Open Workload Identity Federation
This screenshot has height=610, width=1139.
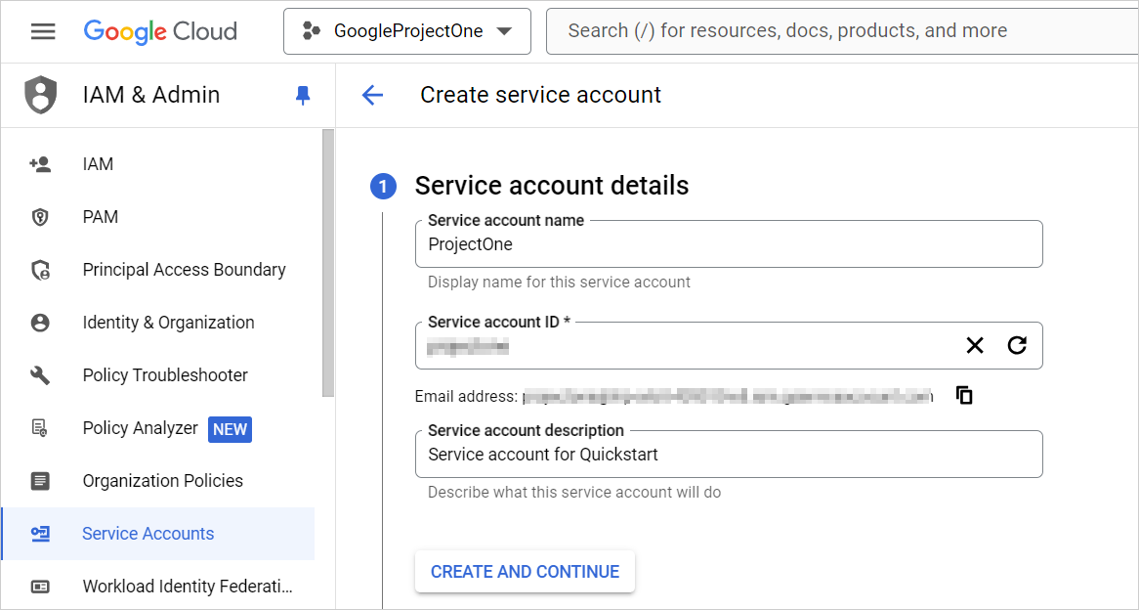[x=187, y=587]
